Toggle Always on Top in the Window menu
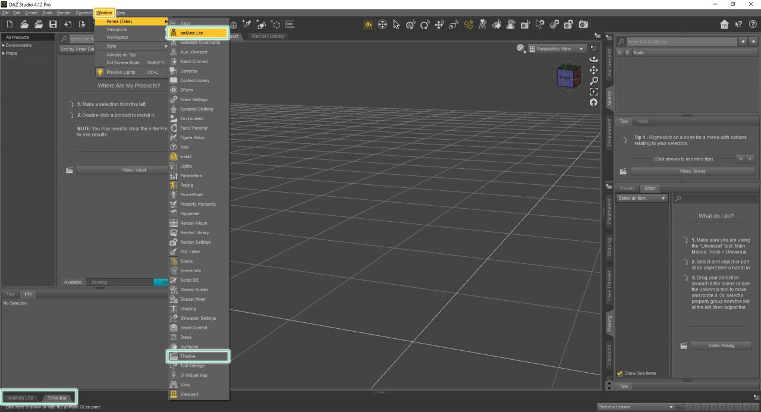Viewport: 761px width, 412px height. click(122, 54)
